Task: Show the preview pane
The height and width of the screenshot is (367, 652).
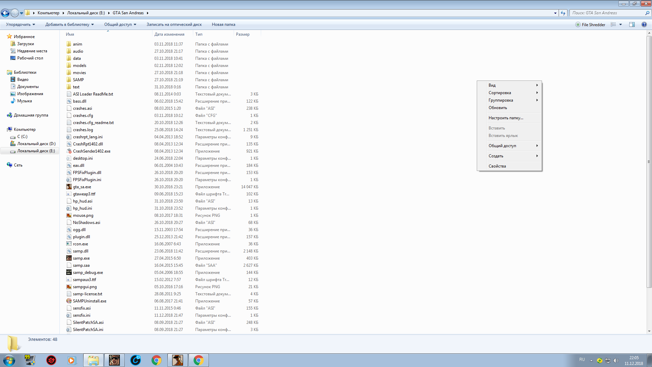Action: coord(632,24)
